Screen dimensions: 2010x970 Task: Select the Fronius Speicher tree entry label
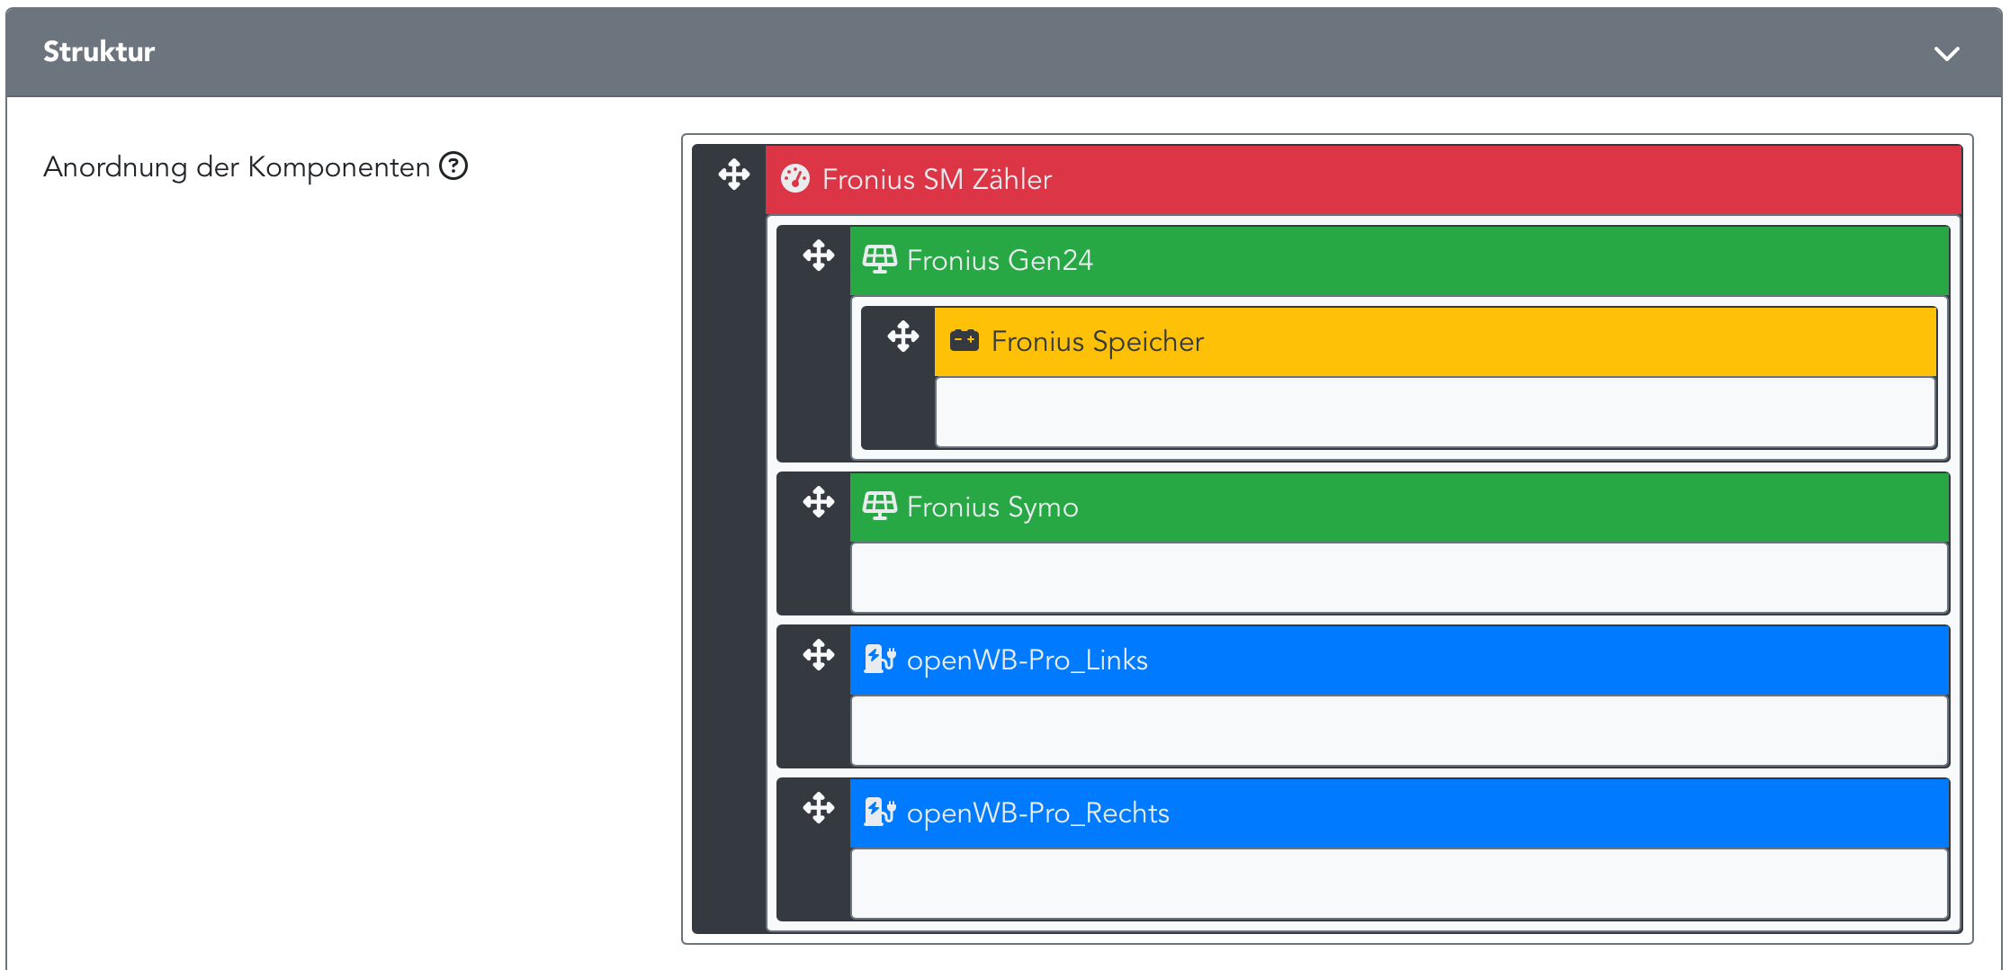(1097, 342)
